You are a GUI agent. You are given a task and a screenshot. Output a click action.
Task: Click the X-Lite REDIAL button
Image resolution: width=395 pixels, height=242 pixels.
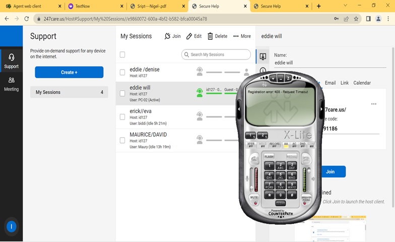tap(292, 156)
